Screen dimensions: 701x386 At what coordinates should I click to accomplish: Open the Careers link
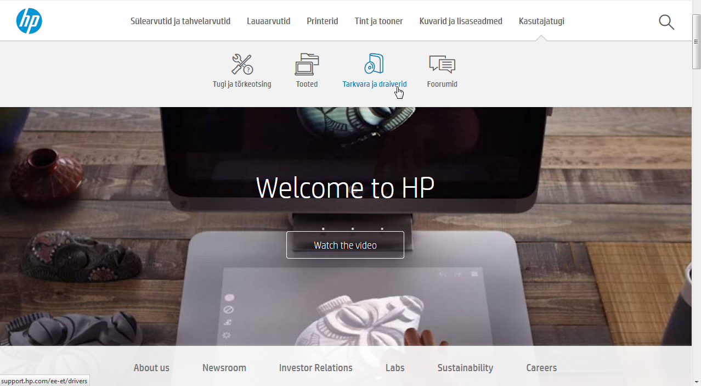541,368
